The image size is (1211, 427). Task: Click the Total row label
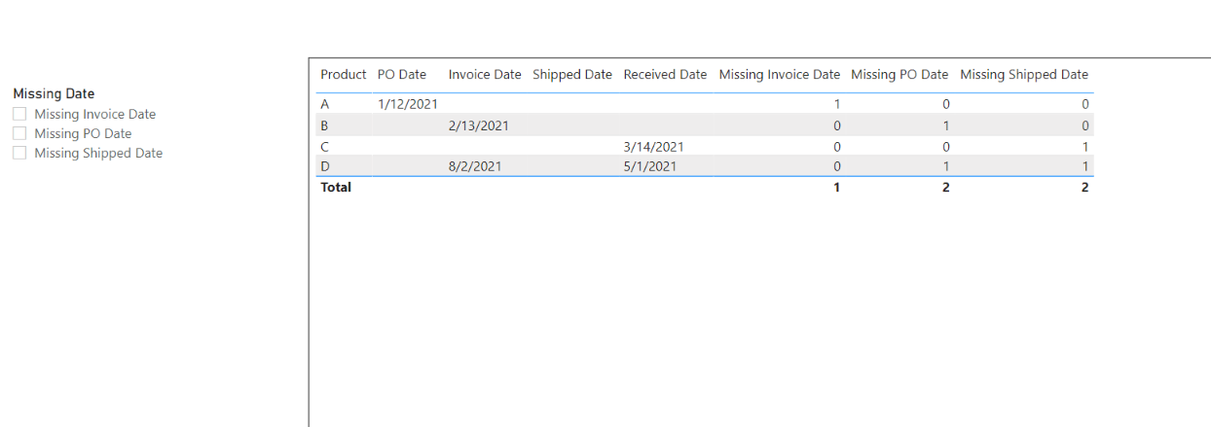point(336,187)
